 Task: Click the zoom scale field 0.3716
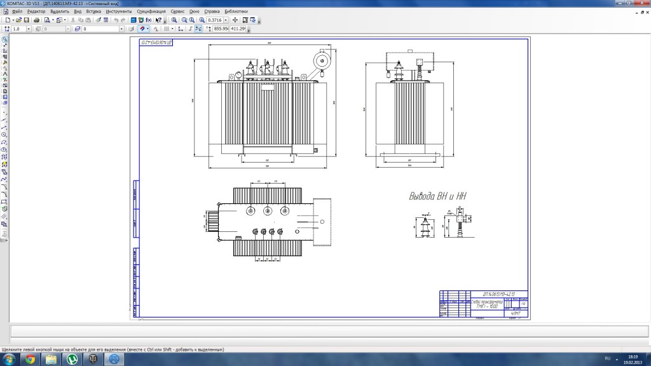tap(215, 20)
